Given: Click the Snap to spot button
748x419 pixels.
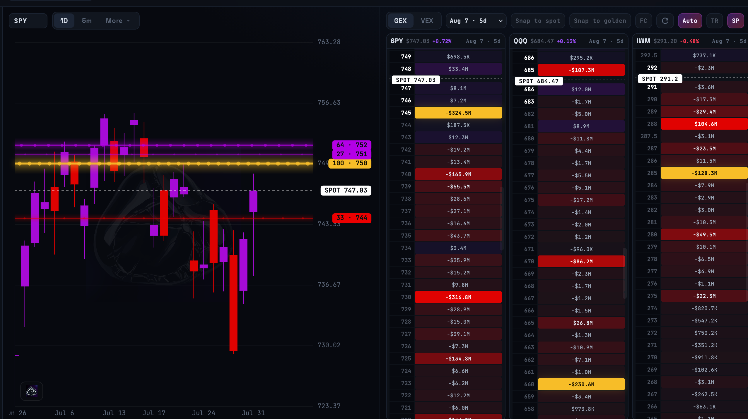Looking at the screenshot, I should pyautogui.click(x=538, y=21).
